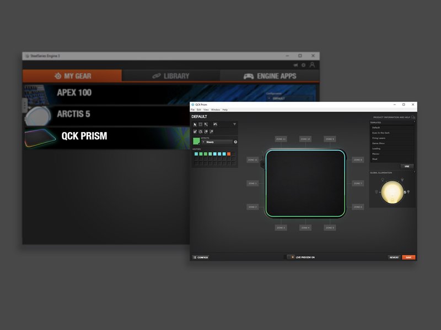Open the View menu

[206, 109]
